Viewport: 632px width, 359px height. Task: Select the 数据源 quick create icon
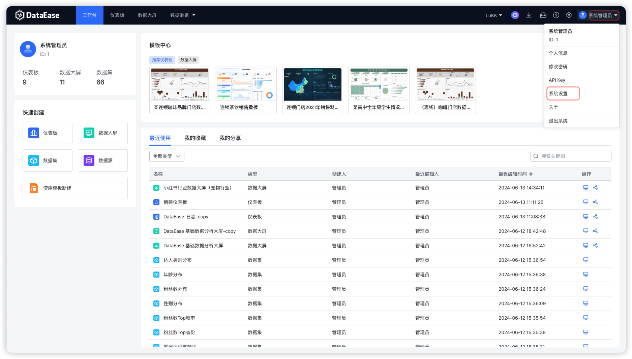pos(88,160)
